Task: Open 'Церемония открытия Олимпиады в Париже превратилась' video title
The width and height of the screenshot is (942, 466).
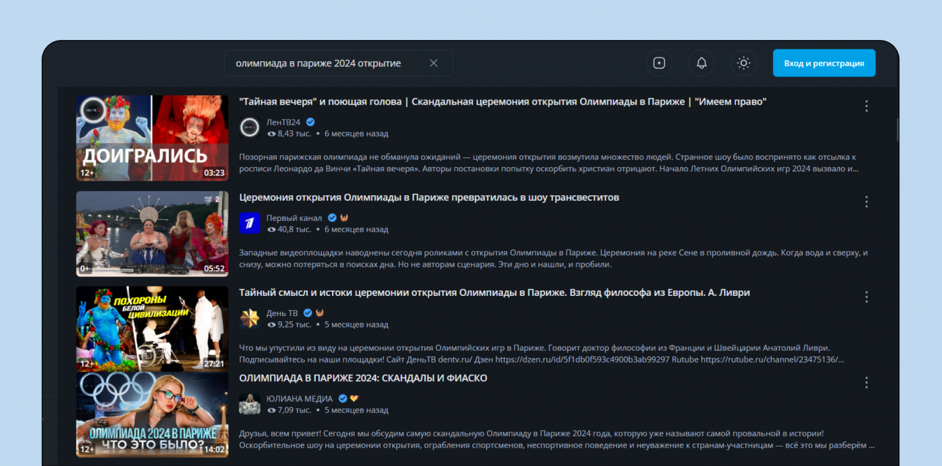Action: (429, 197)
